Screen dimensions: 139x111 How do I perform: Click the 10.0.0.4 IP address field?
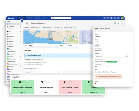tap(112, 56)
